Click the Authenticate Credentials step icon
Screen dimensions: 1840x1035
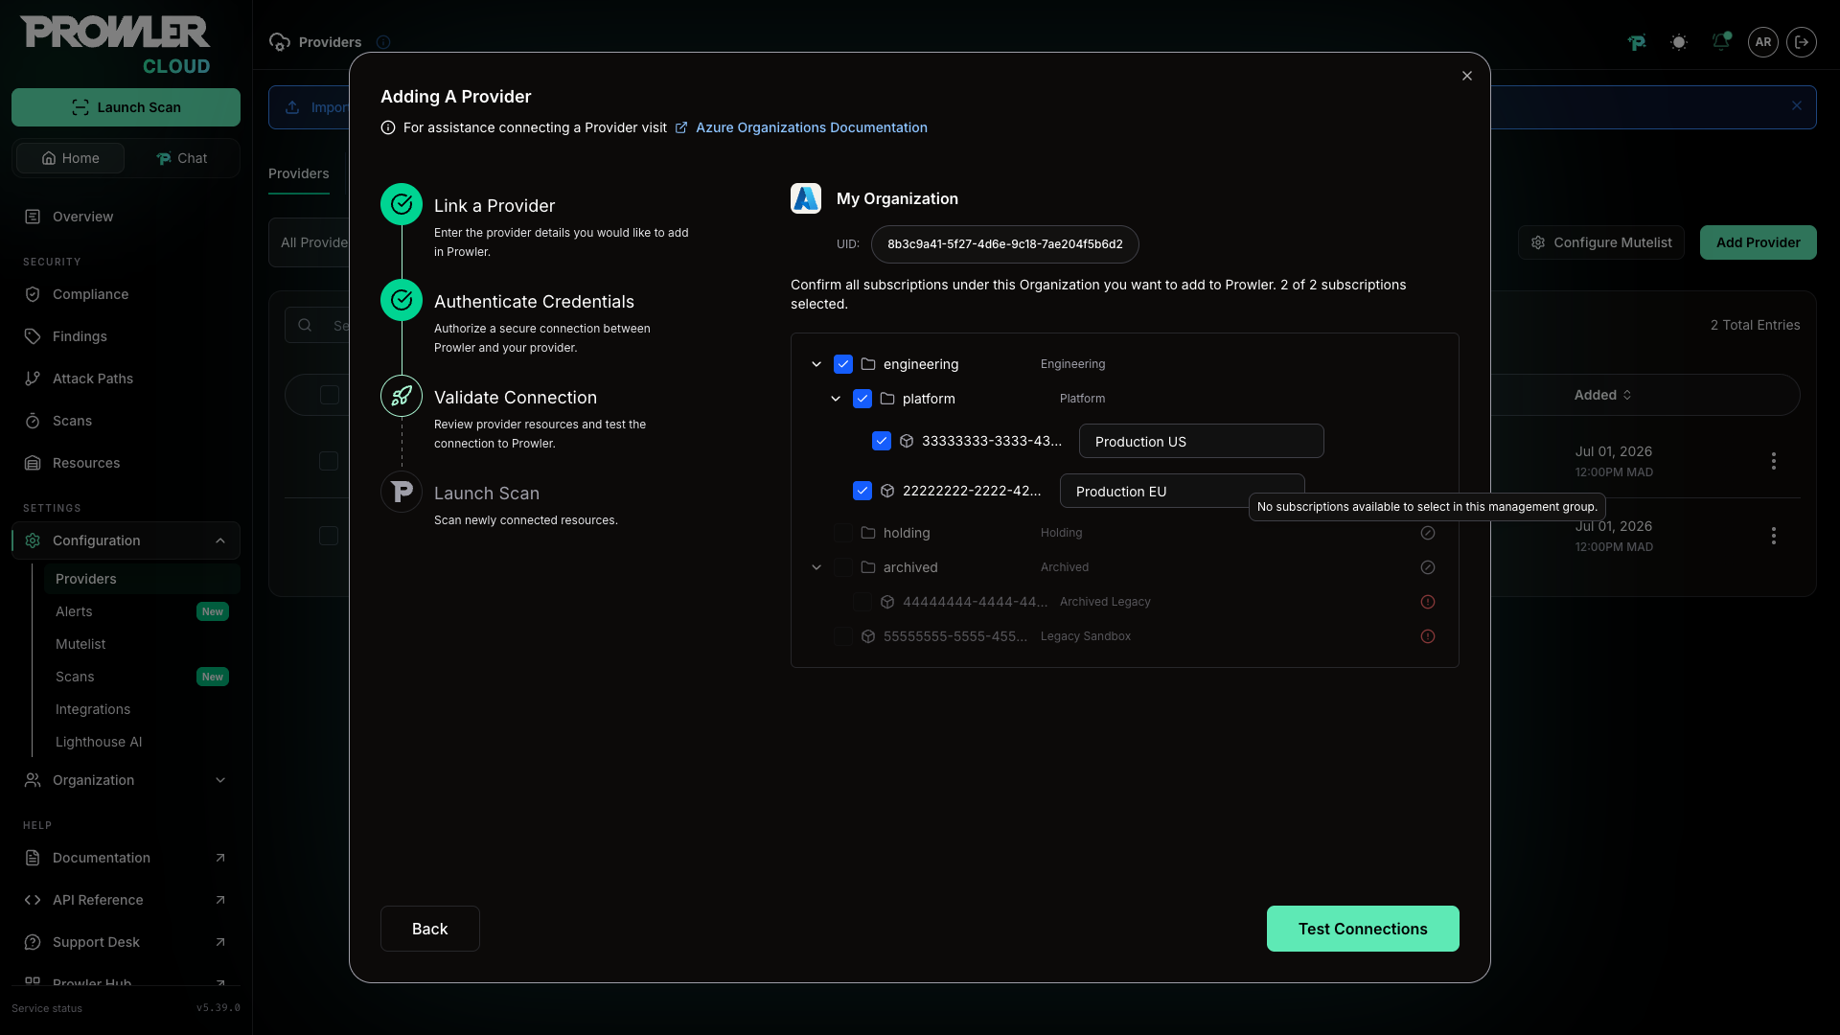pyautogui.click(x=402, y=300)
